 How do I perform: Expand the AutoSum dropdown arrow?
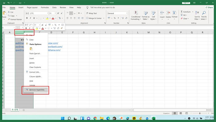coord(193,12)
